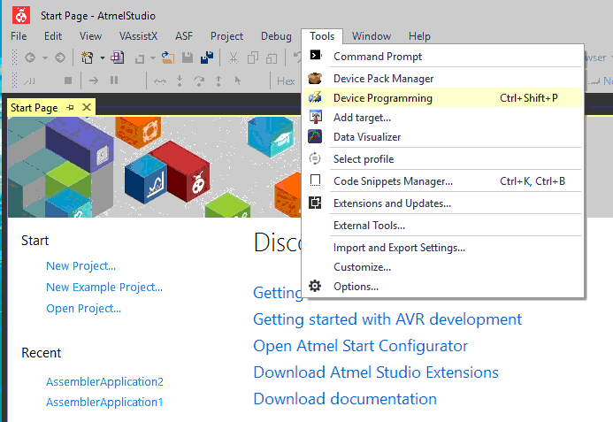Click the Atmel Studio ladybug logo
This screenshot has width=613, height=422.
coord(21,15)
